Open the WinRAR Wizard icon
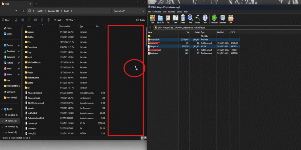The image size is (301, 150). 198,19
